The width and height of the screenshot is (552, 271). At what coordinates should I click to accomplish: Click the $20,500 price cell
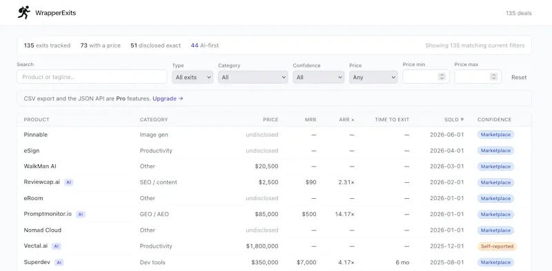(x=266, y=166)
